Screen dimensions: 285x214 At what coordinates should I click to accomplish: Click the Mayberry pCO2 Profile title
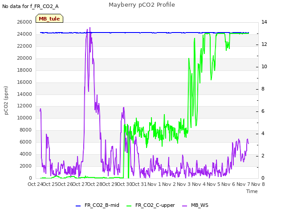coord(142,5)
